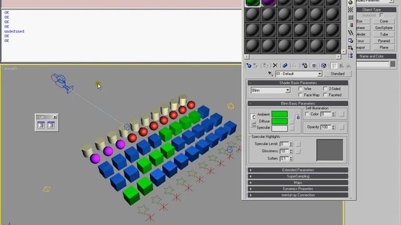
Task: Click the Tube primitive button
Action: [384, 34]
